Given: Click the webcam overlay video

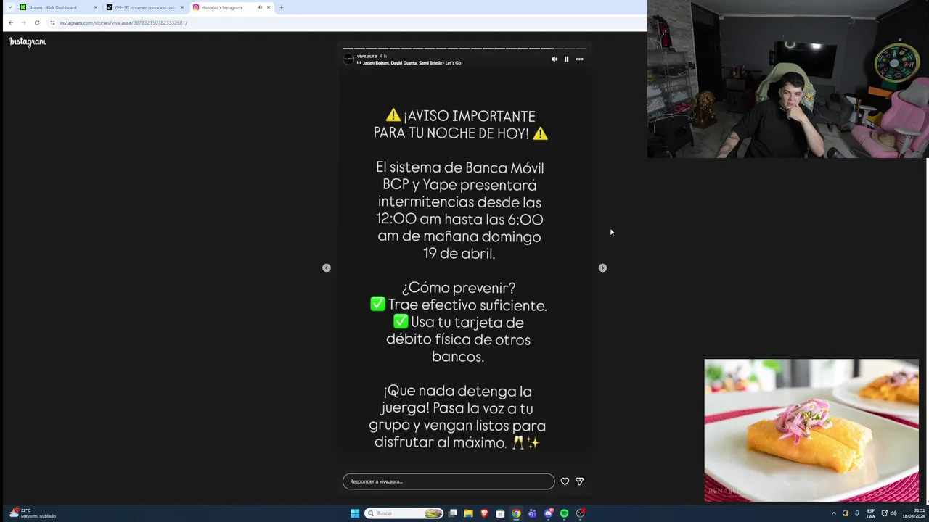Looking at the screenshot, I should pyautogui.click(x=787, y=79).
